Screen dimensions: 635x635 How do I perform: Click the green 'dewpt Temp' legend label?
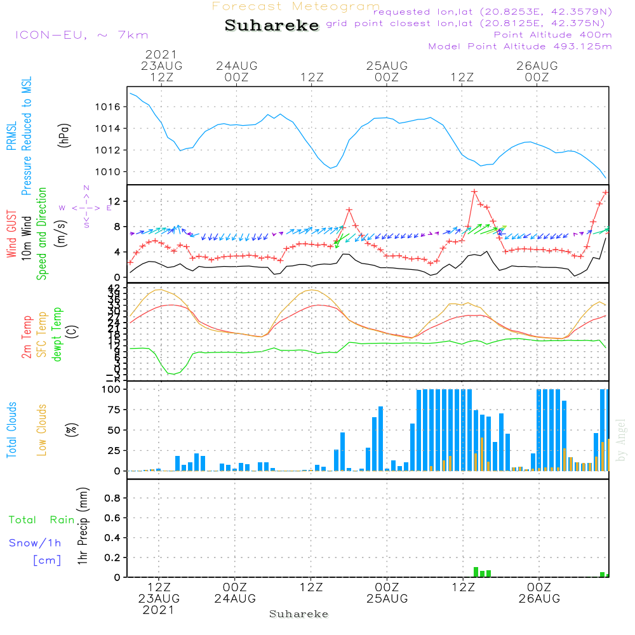pyautogui.click(x=57, y=334)
